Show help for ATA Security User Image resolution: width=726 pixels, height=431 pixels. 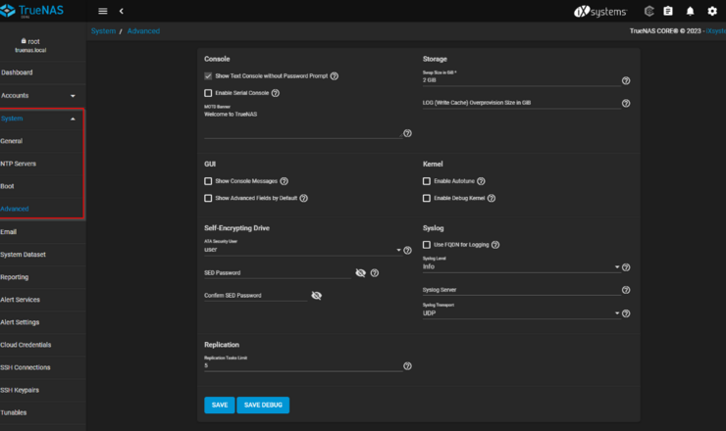tap(407, 250)
